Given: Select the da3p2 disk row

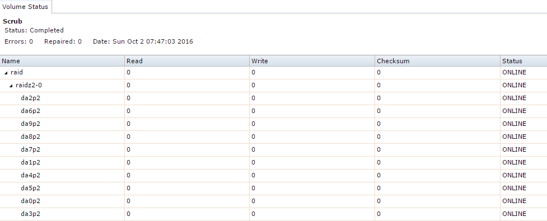Looking at the screenshot, I should pyautogui.click(x=273, y=214).
